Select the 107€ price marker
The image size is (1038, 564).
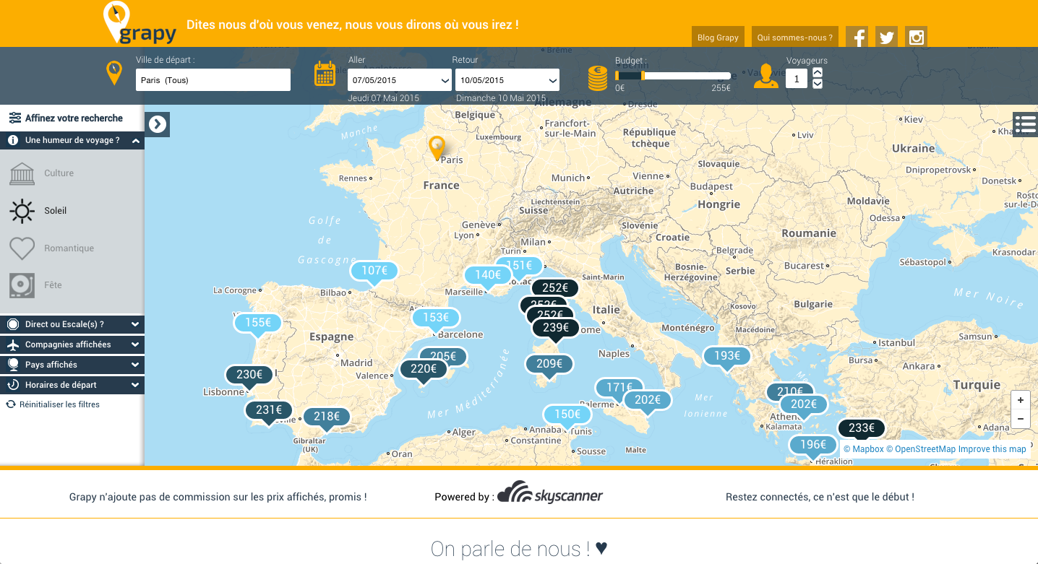tap(374, 273)
